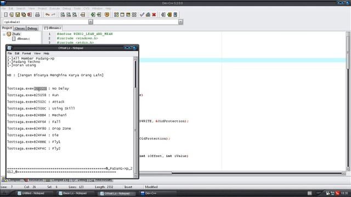Select the Project sidebar tab
The image size is (351, 197).
click(7, 28)
